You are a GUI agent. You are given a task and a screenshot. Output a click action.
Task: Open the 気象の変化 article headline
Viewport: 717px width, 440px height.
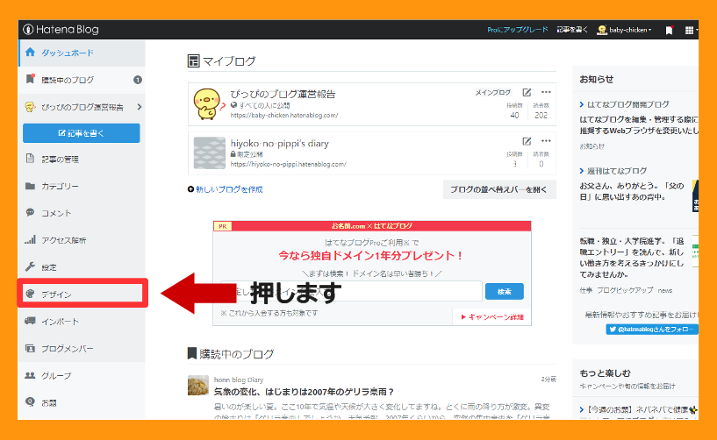pos(304,392)
